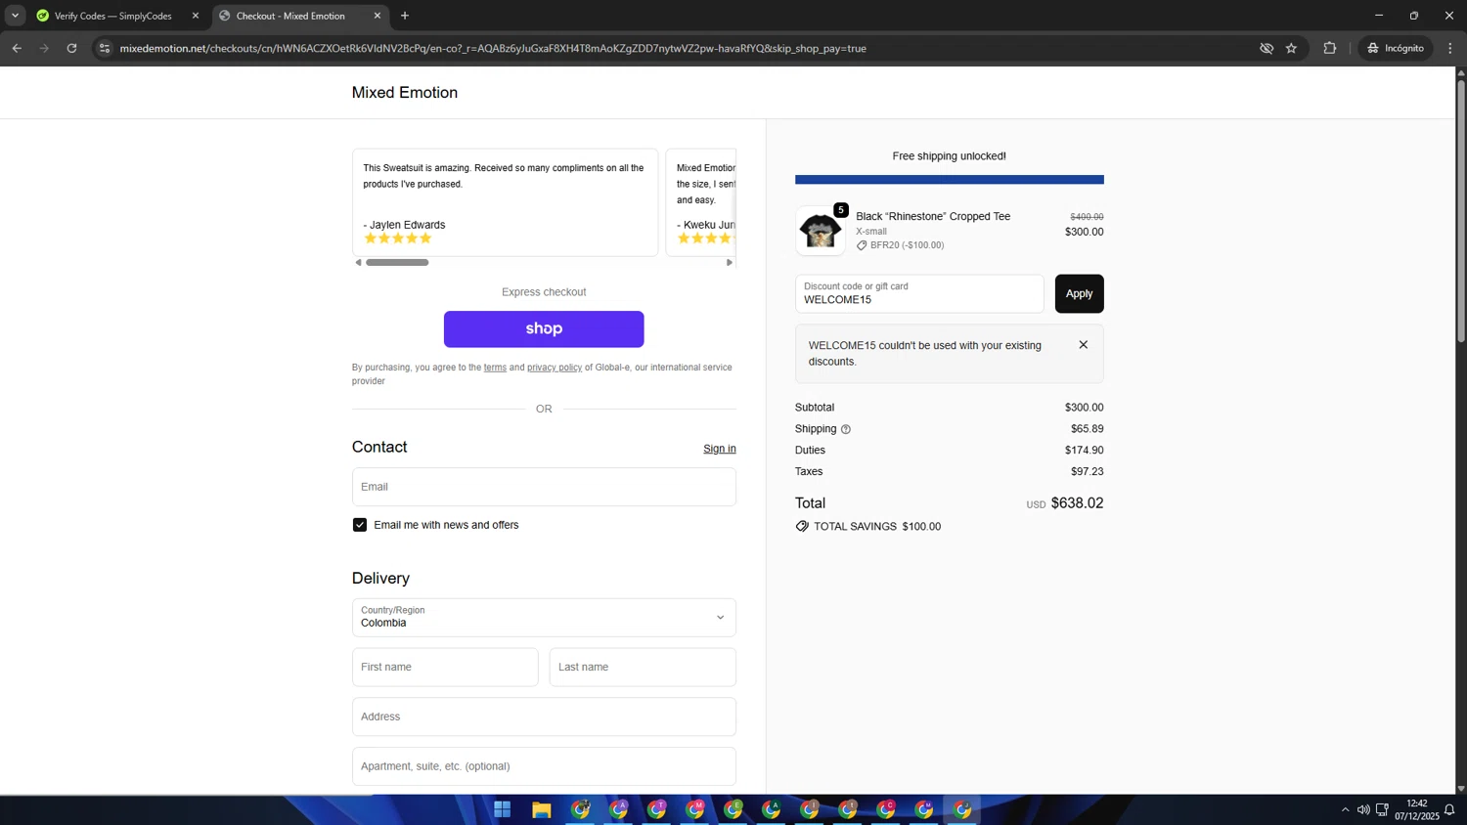The image size is (1467, 825).
Task: Click the Black Rhinestone Cropped Tee thumbnail
Action: tap(820, 231)
